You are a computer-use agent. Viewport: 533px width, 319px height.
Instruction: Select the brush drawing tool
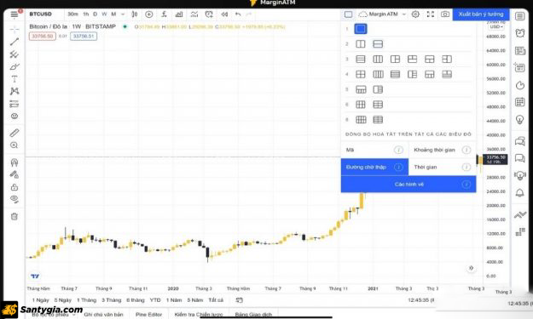(14, 67)
